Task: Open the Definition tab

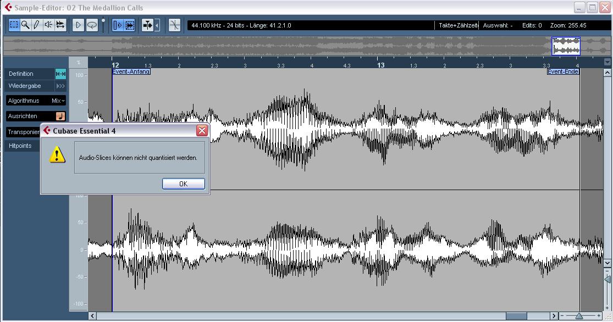Action: click(x=29, y=74)
